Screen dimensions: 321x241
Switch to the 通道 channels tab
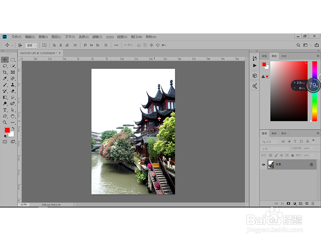click(274, 133)
